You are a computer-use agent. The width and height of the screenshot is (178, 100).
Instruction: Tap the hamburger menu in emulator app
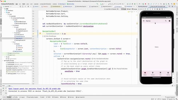(x=144, y=21)
